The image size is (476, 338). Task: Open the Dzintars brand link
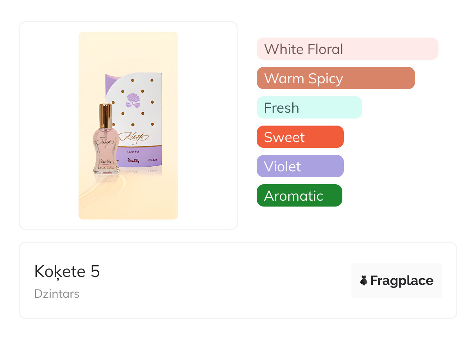point(57,294)
